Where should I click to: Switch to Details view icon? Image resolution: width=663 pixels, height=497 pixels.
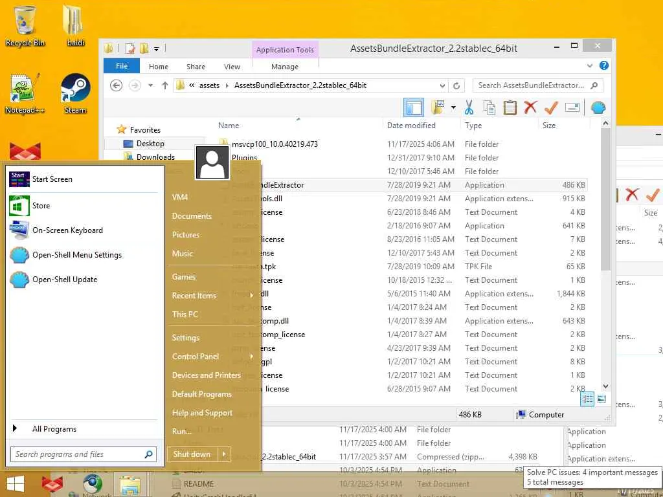coord(587,399)
